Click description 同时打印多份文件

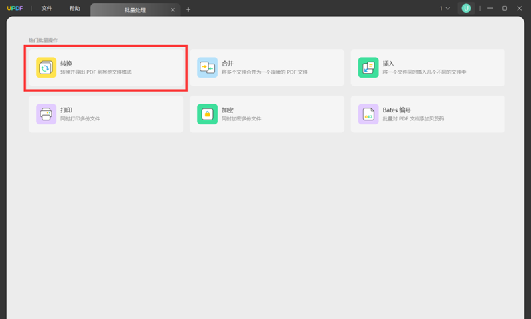(80, 119)
